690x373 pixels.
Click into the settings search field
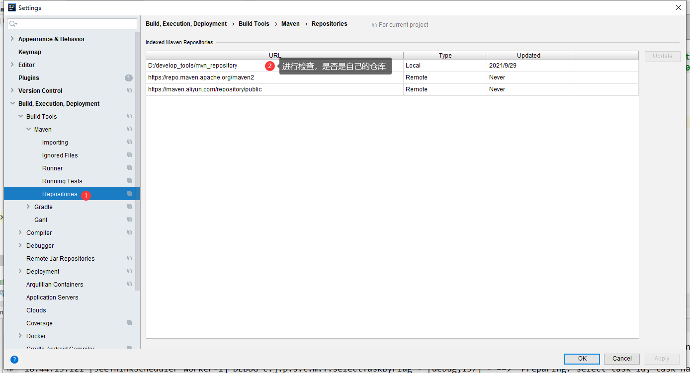pyautogui.click(x=72, y=24)
